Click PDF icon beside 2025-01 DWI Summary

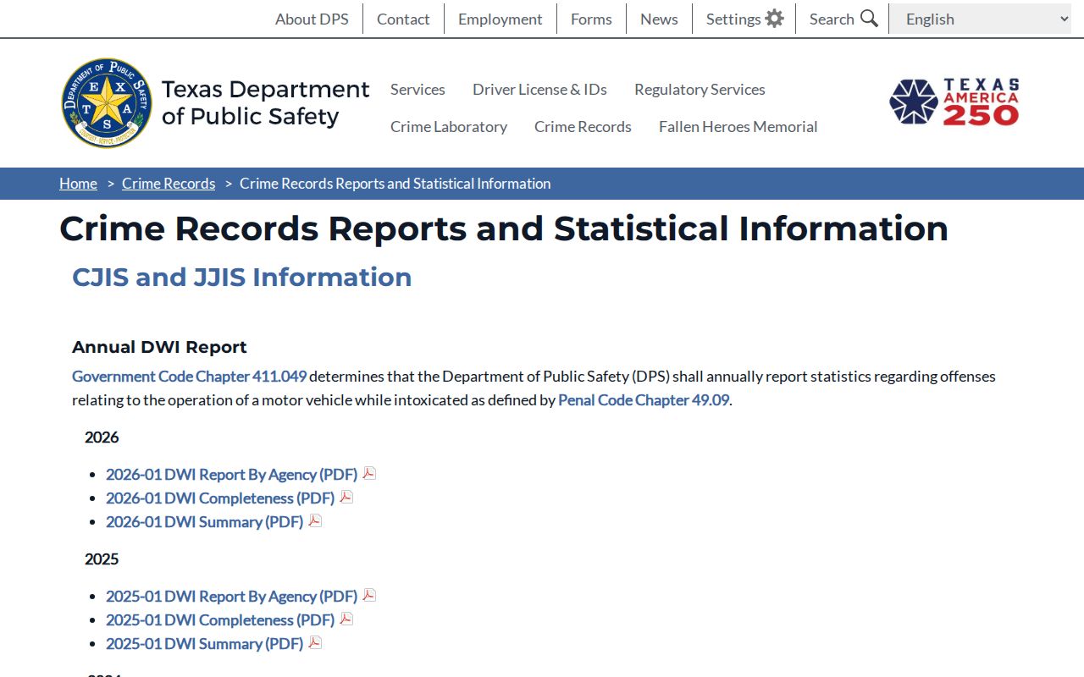(315, 642)
